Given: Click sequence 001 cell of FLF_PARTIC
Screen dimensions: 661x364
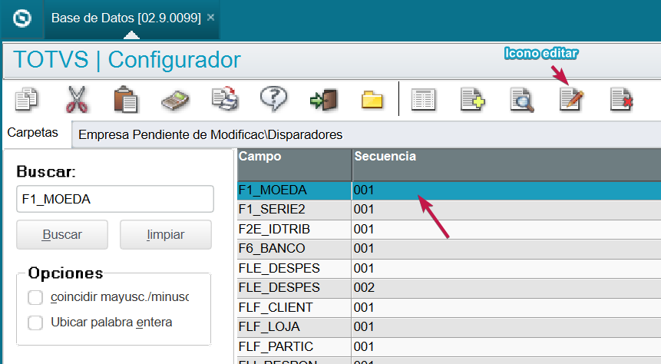Looking at the screenshot, I should coord(507,346).
